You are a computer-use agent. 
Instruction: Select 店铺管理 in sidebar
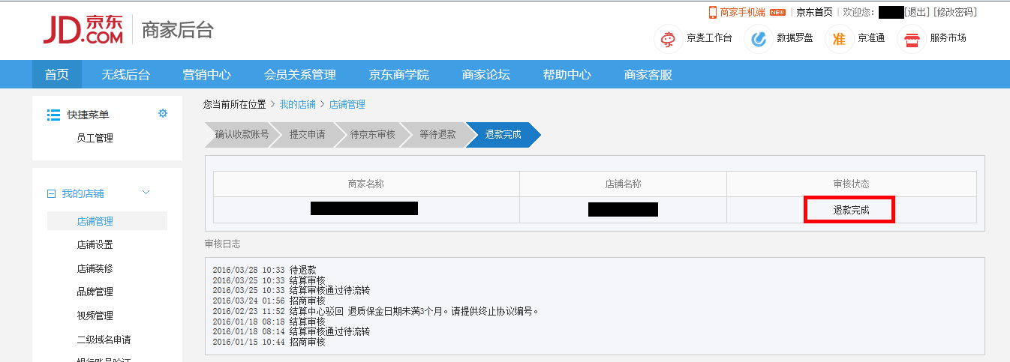(107, 221)
